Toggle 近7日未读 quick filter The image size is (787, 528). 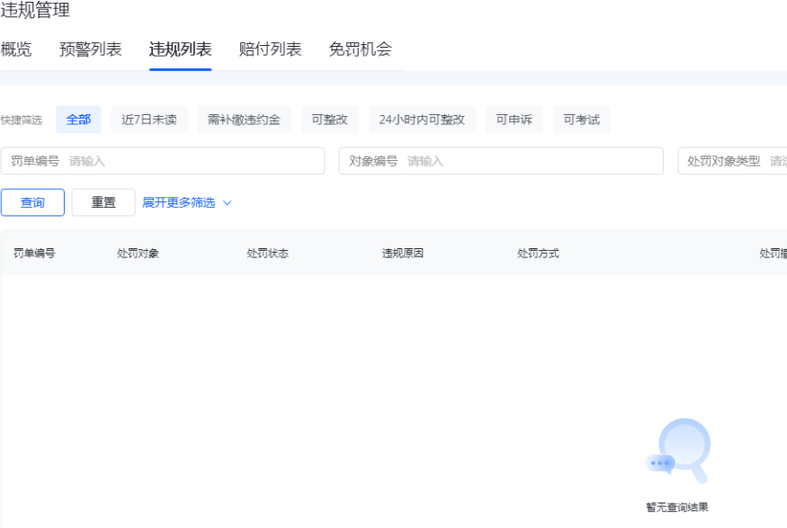point(149,120)
